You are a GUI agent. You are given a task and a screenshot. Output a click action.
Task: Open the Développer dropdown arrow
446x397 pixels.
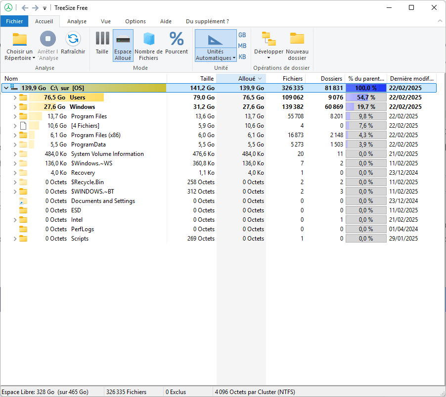pos(268,58)
